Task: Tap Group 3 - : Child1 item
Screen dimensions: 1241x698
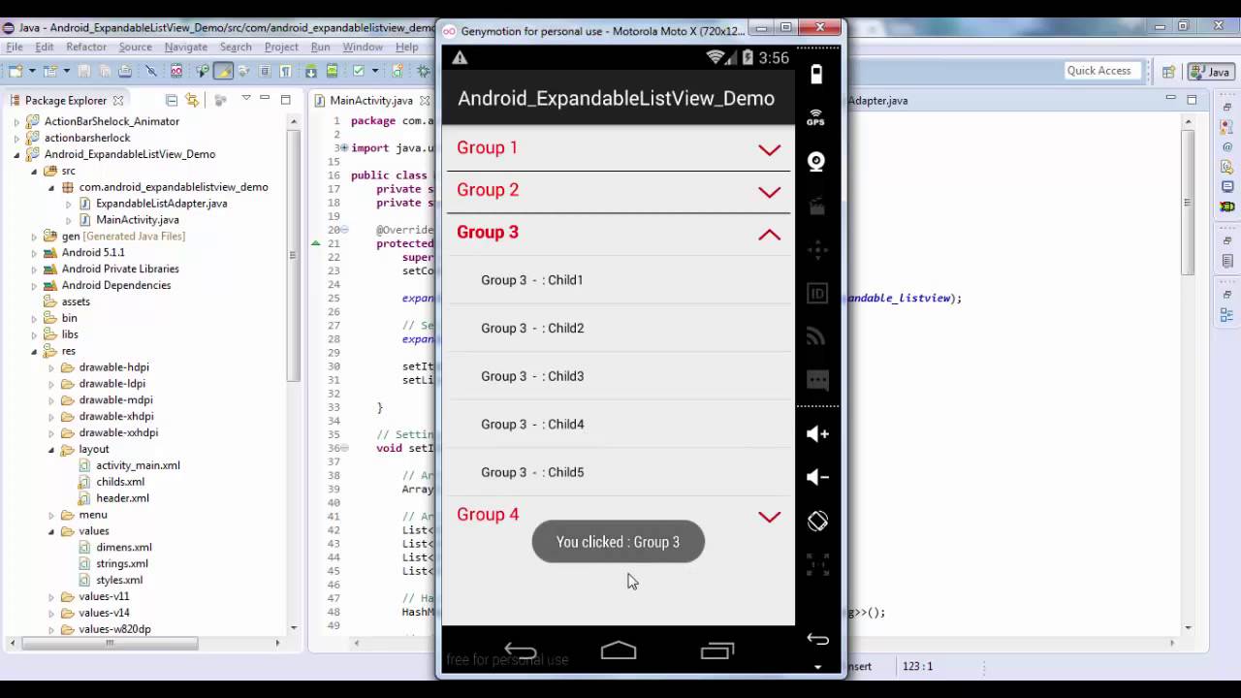Action: pos(619,280)
